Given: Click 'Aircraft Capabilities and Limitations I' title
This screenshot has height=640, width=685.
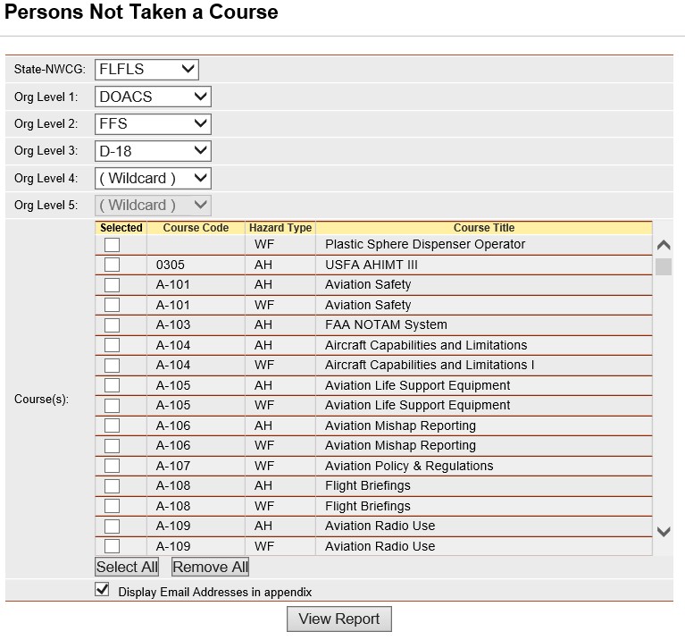Looking at the screenshot, I should [430, 365].
